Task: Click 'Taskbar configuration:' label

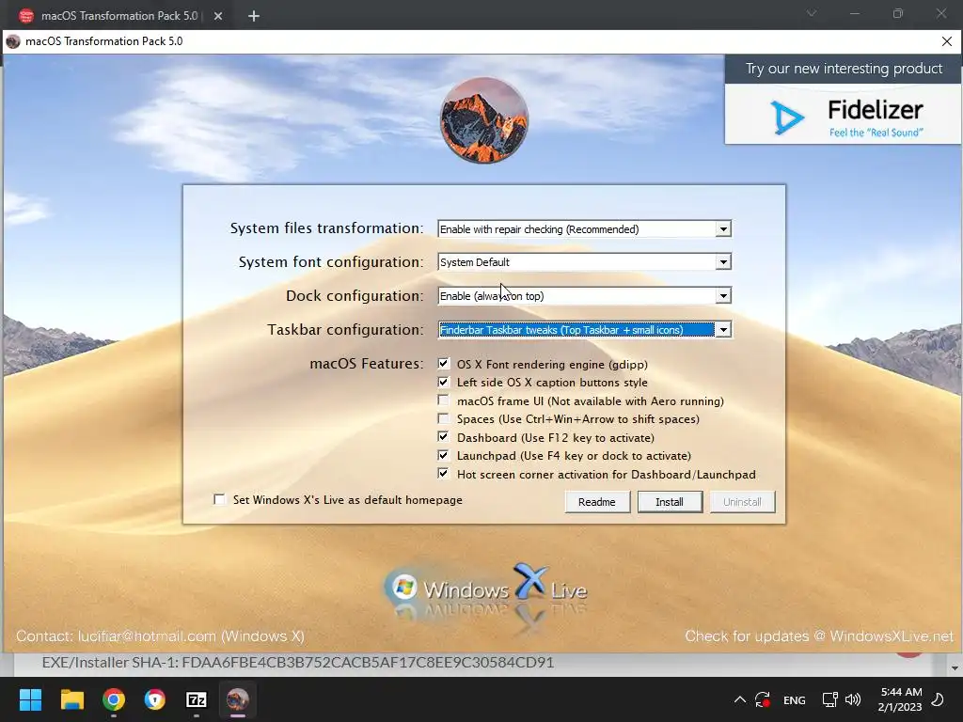Action: tap(345, 330)
